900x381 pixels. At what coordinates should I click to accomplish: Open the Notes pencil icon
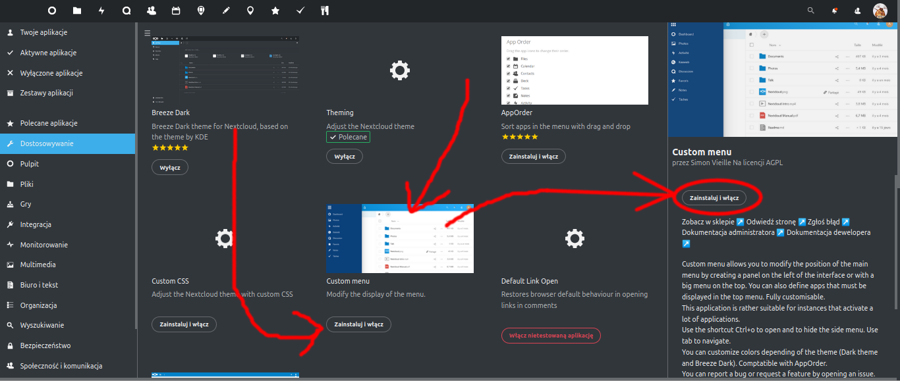tap(226, 11)
